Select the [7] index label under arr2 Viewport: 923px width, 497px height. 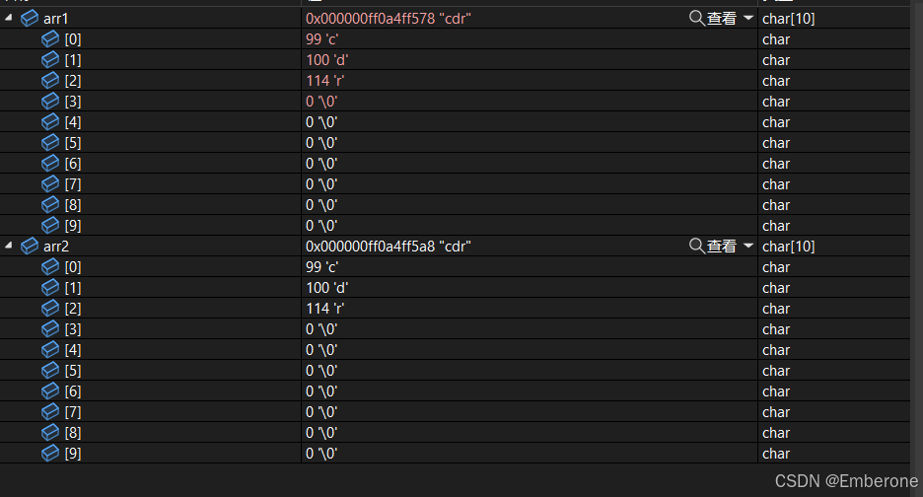click(73, 412)
